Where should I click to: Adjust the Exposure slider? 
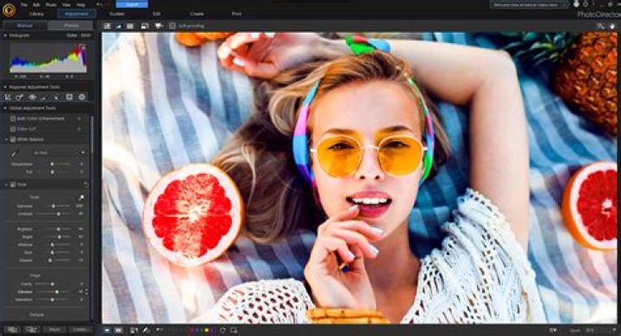pos(53,206)
